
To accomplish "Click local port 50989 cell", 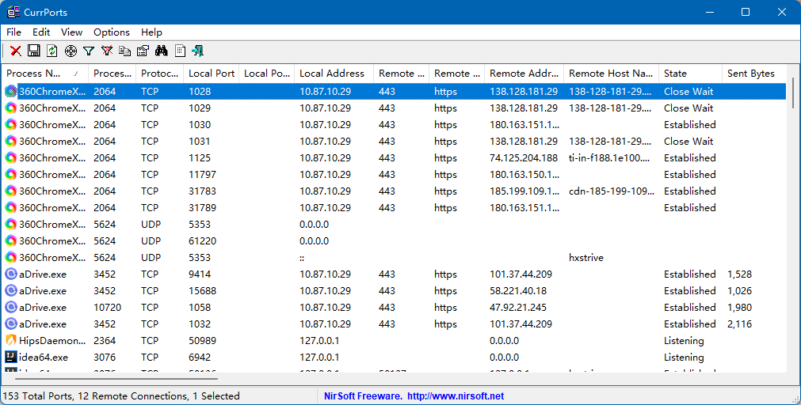I will coord(202,340).
